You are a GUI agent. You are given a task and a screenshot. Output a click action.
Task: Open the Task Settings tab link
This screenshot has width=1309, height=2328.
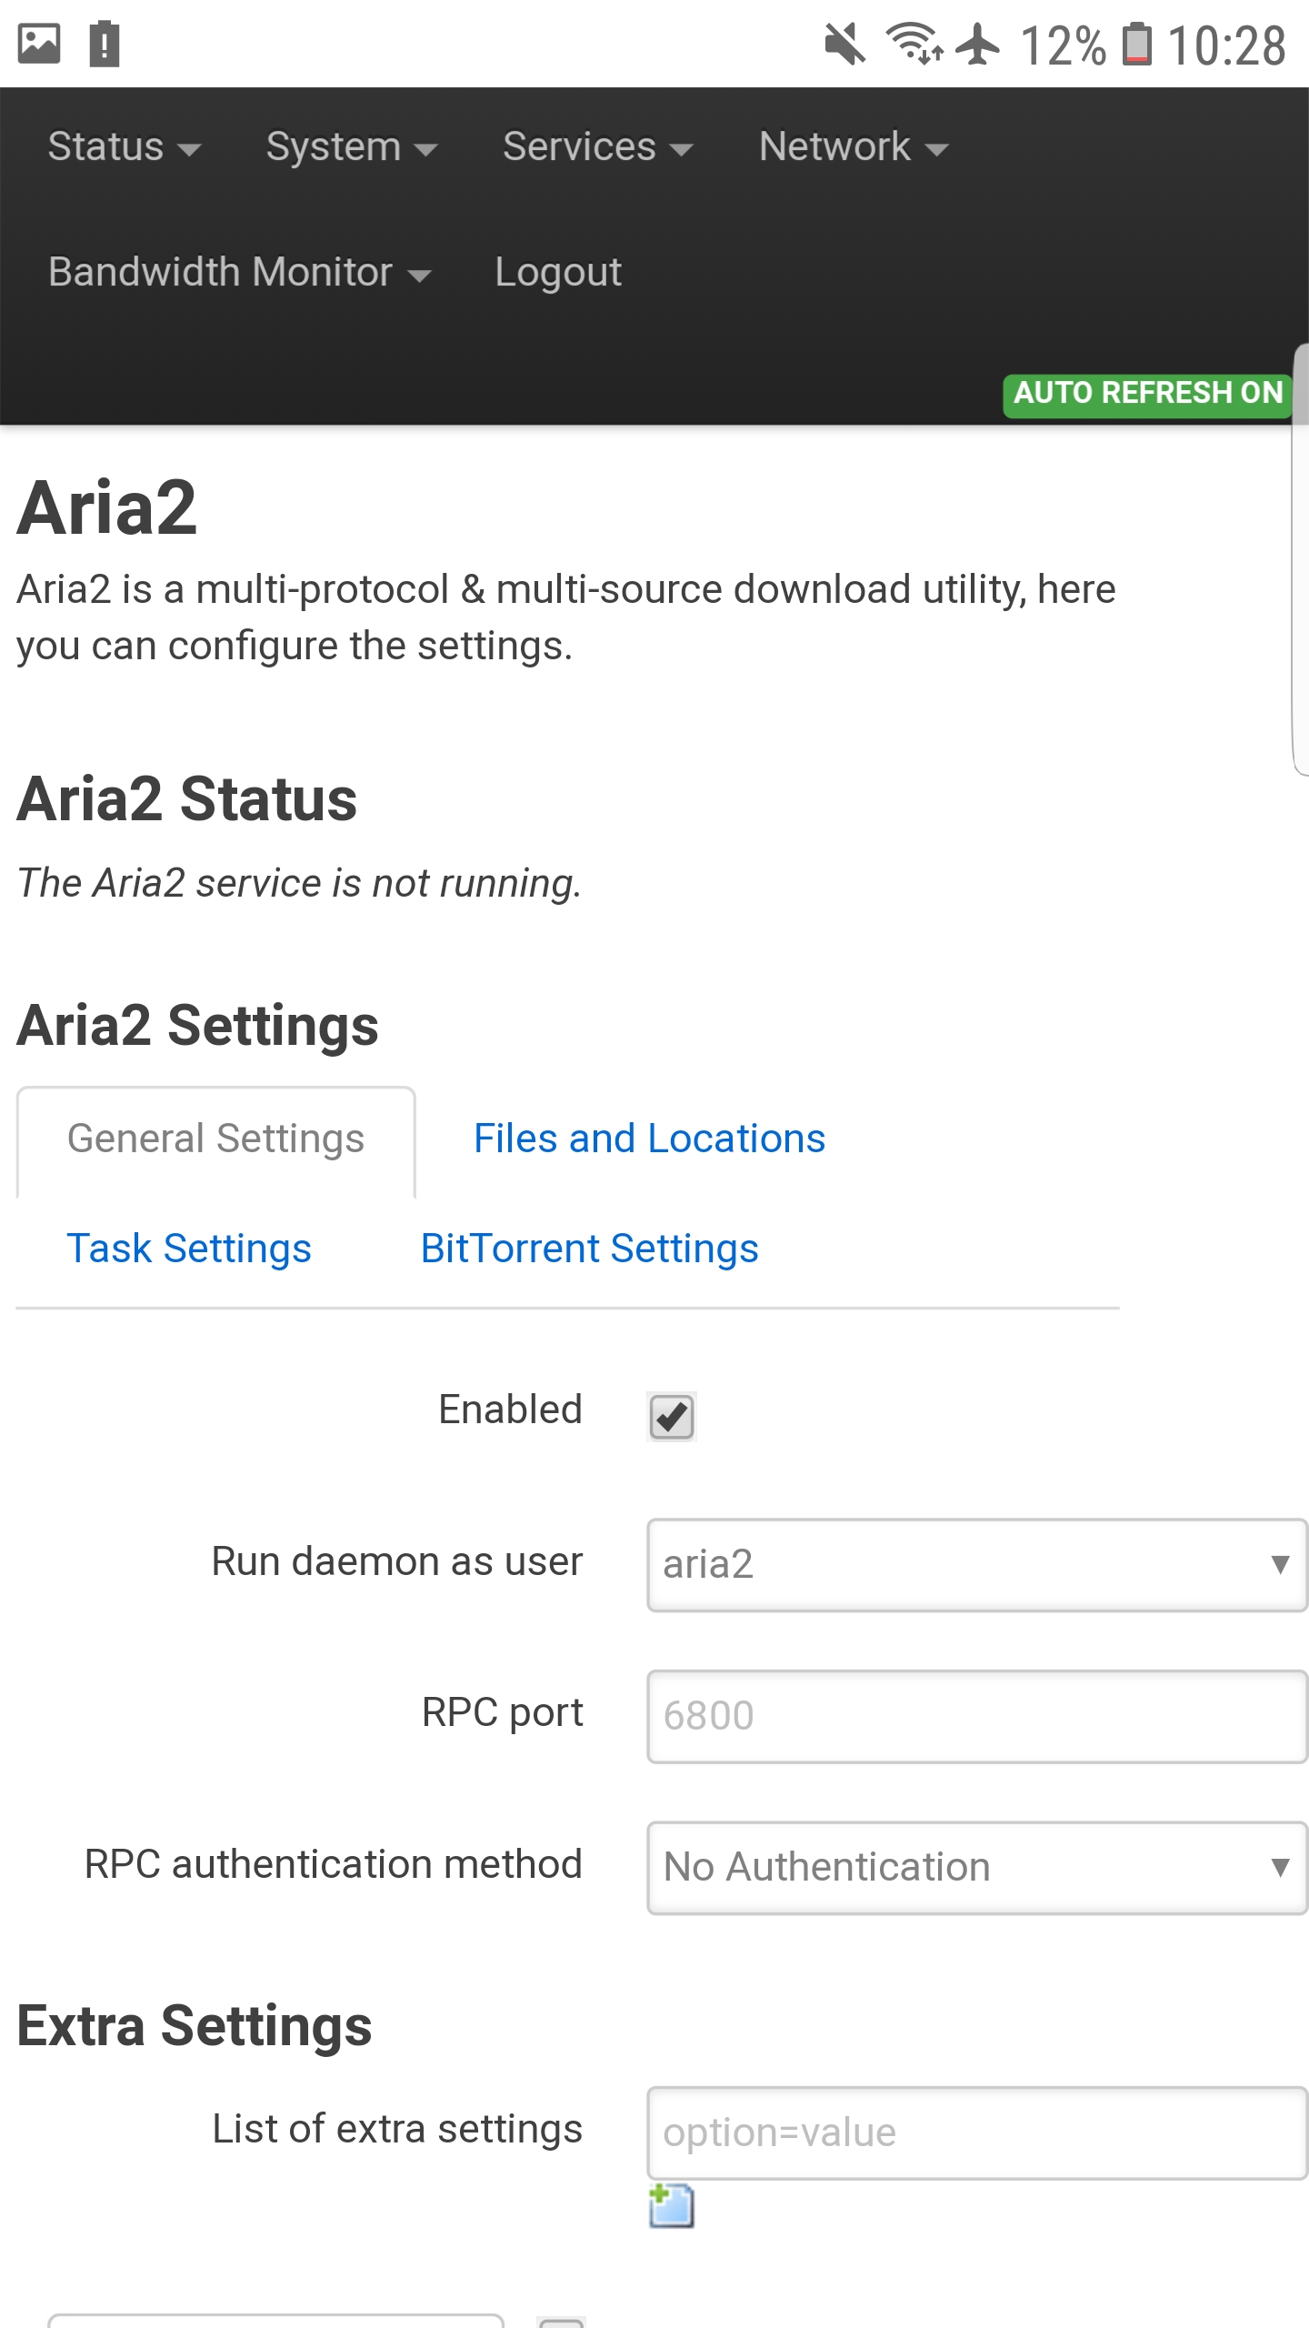click(x=189, y=1249)
